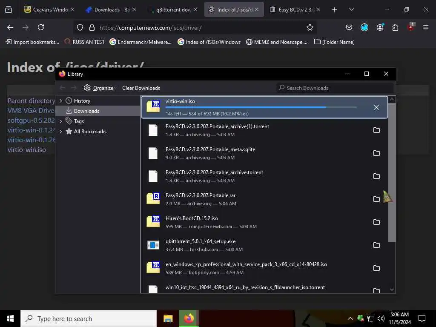This screenshot has height=327, width=436.
Task: Show Windows XP professional iso in folder
Action: tap(376, 268)
